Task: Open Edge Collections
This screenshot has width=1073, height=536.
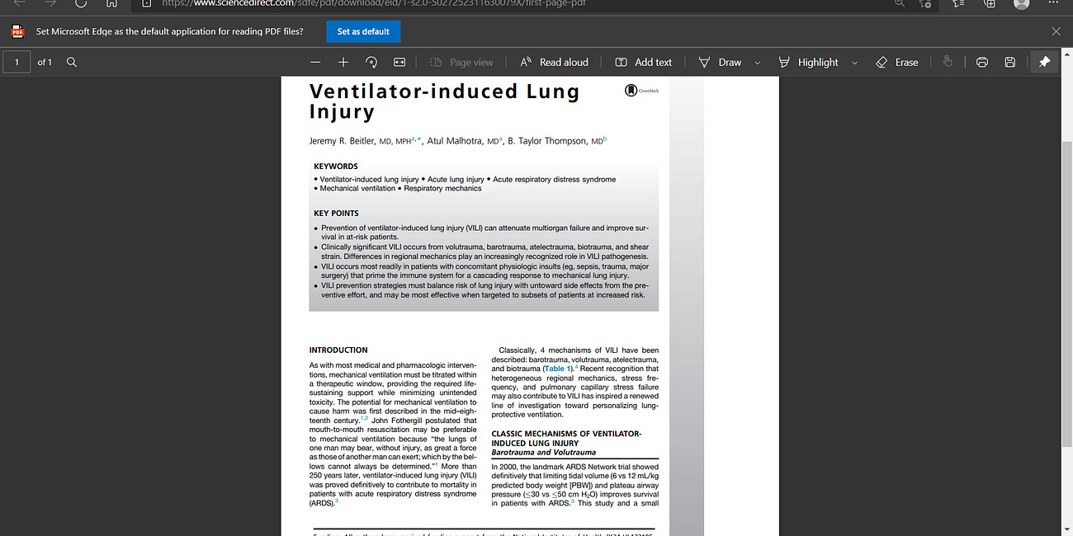Action: pyautogui.click(x=989, y=6)
